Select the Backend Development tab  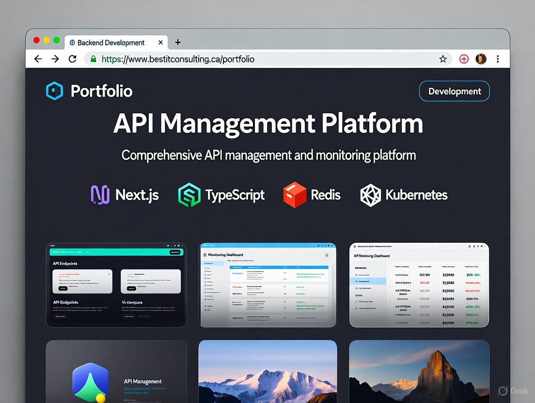(111, 43)
